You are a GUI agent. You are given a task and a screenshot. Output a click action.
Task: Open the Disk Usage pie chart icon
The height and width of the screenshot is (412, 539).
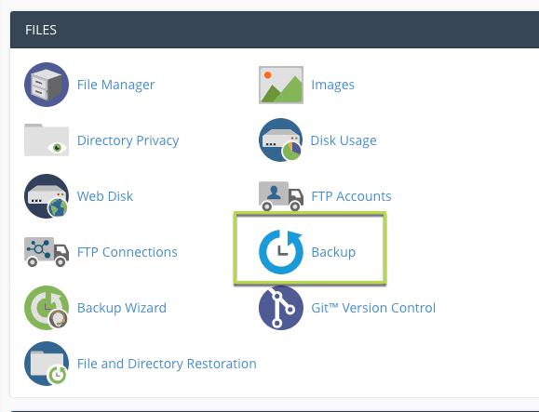pos(281,140)
